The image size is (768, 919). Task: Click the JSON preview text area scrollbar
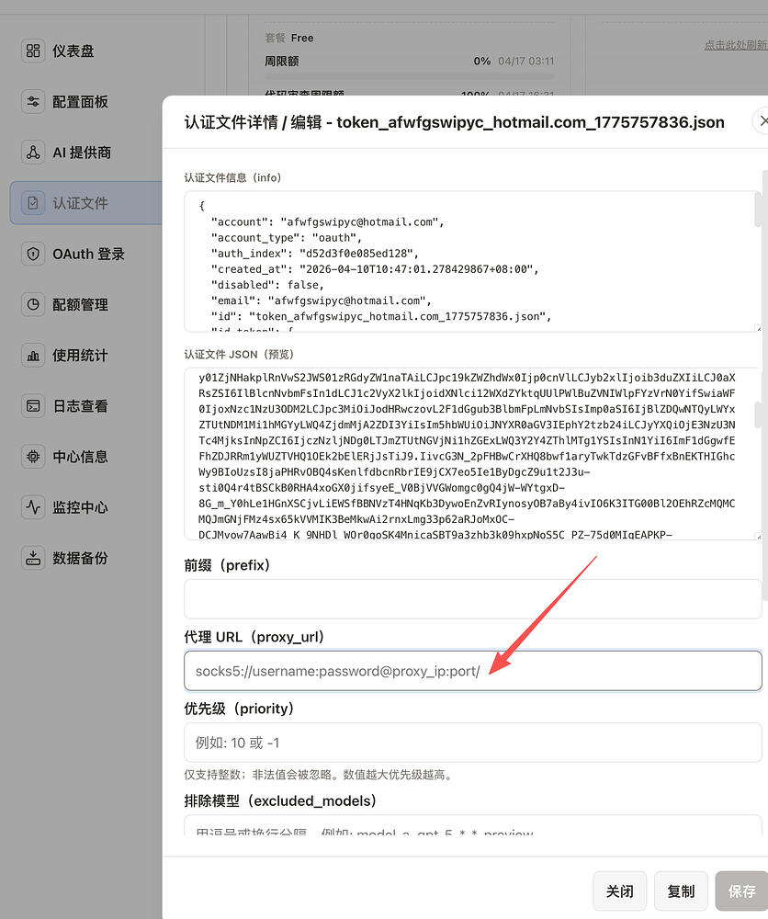click(758, 414)
